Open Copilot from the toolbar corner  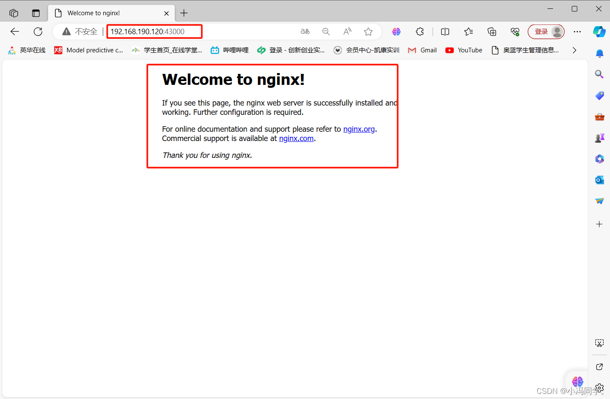click(x=599, y=32)
